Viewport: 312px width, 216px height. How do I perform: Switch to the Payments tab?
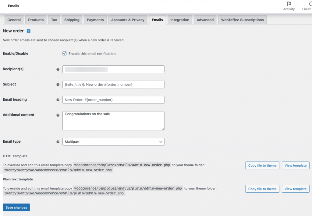(x=95, y=20)
